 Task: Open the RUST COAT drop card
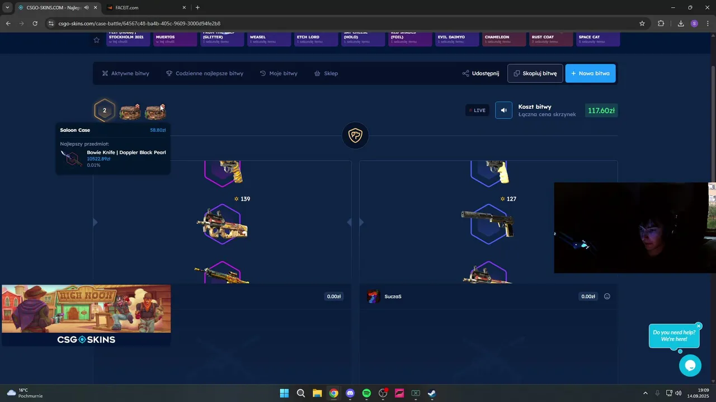[551, 39]
